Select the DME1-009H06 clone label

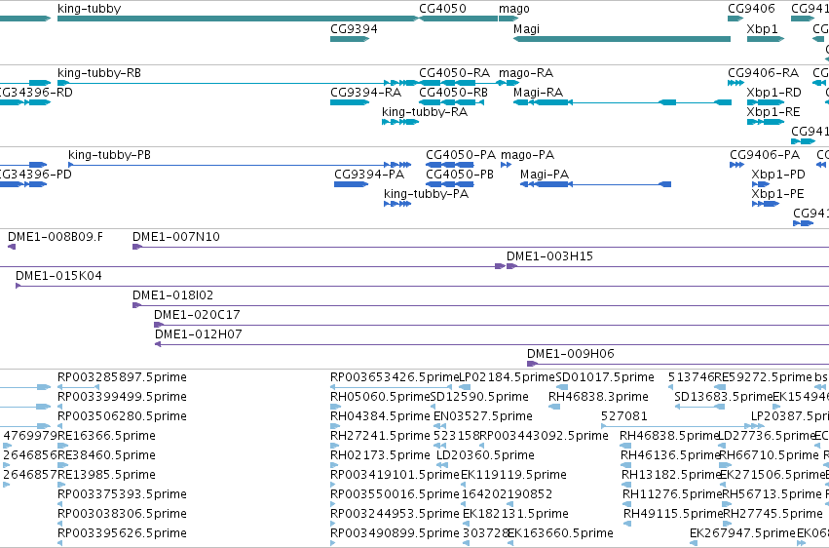[571, 354]
